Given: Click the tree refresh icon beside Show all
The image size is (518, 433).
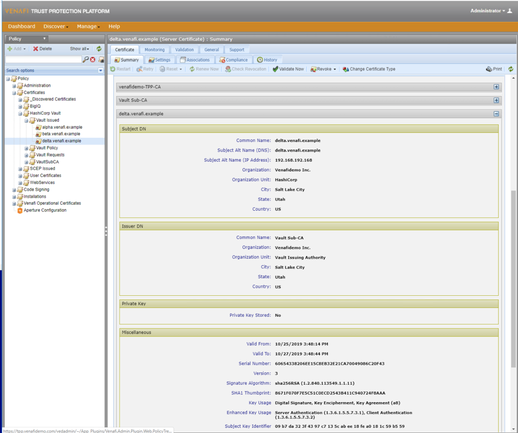Looking at the screenshot, I should [99, 48].
